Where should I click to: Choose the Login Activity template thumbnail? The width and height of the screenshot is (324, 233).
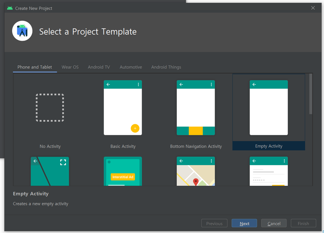[x=268, y=171]
